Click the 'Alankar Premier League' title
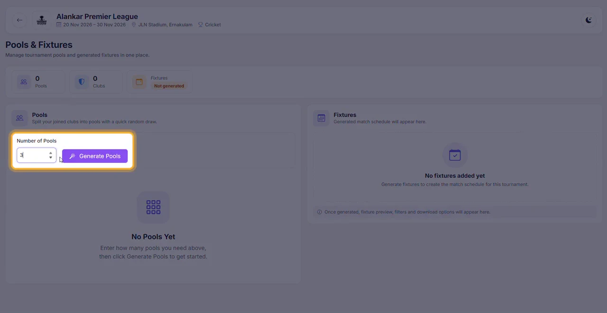This screenshot has width=607, height=313. [x=97, y=17]
